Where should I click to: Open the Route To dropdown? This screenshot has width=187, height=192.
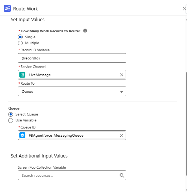72,91
